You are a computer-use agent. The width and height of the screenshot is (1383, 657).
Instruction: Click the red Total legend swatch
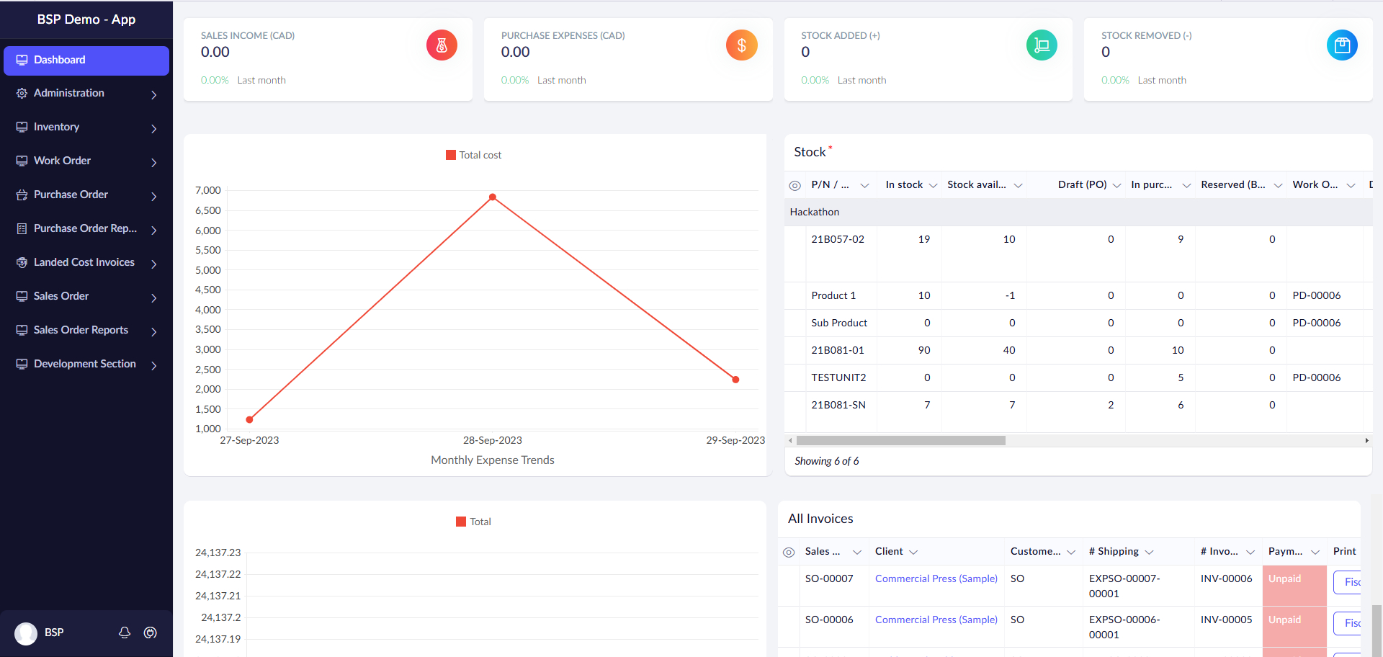coord(461,522)
